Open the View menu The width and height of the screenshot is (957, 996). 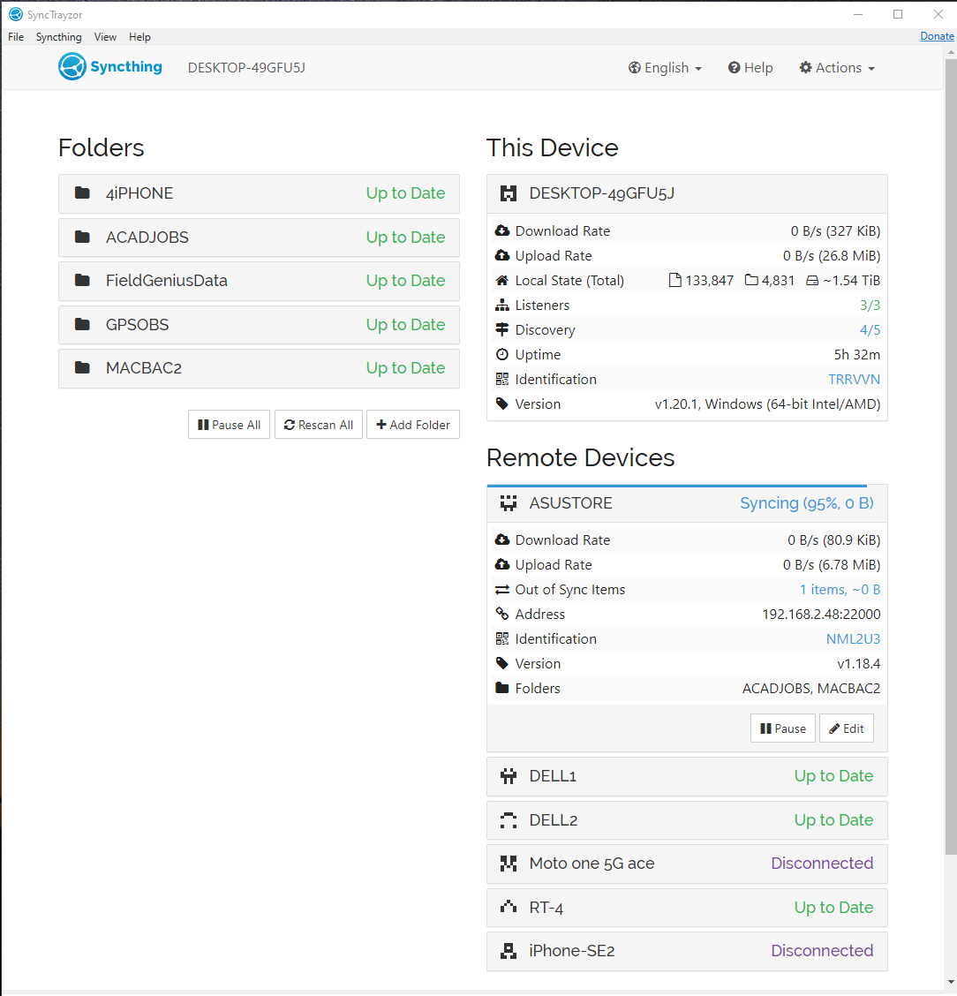(105, 37)
